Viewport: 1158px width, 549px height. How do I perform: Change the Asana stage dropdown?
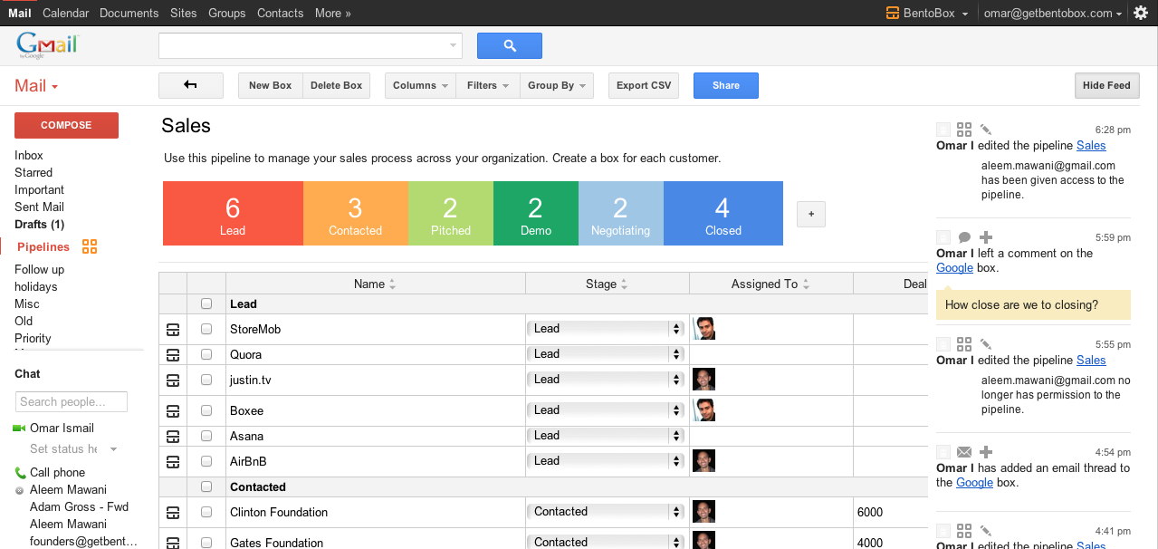(607, 436)
